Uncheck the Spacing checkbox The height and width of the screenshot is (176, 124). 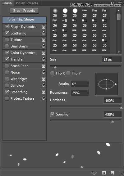tap(52, 114)
